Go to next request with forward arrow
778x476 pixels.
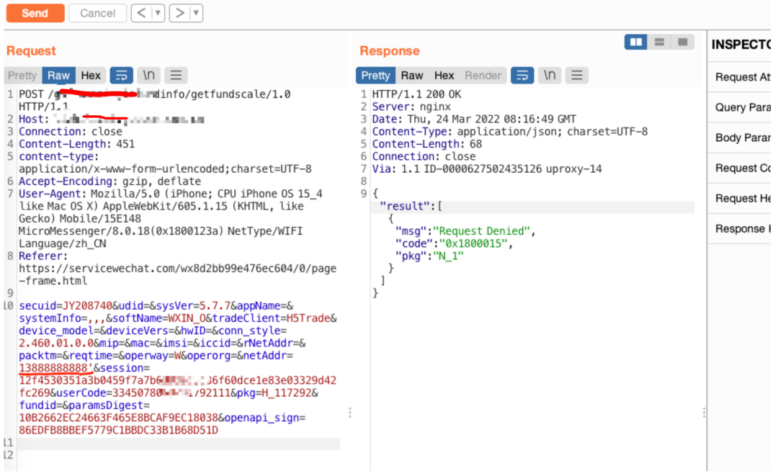[179, 13]
